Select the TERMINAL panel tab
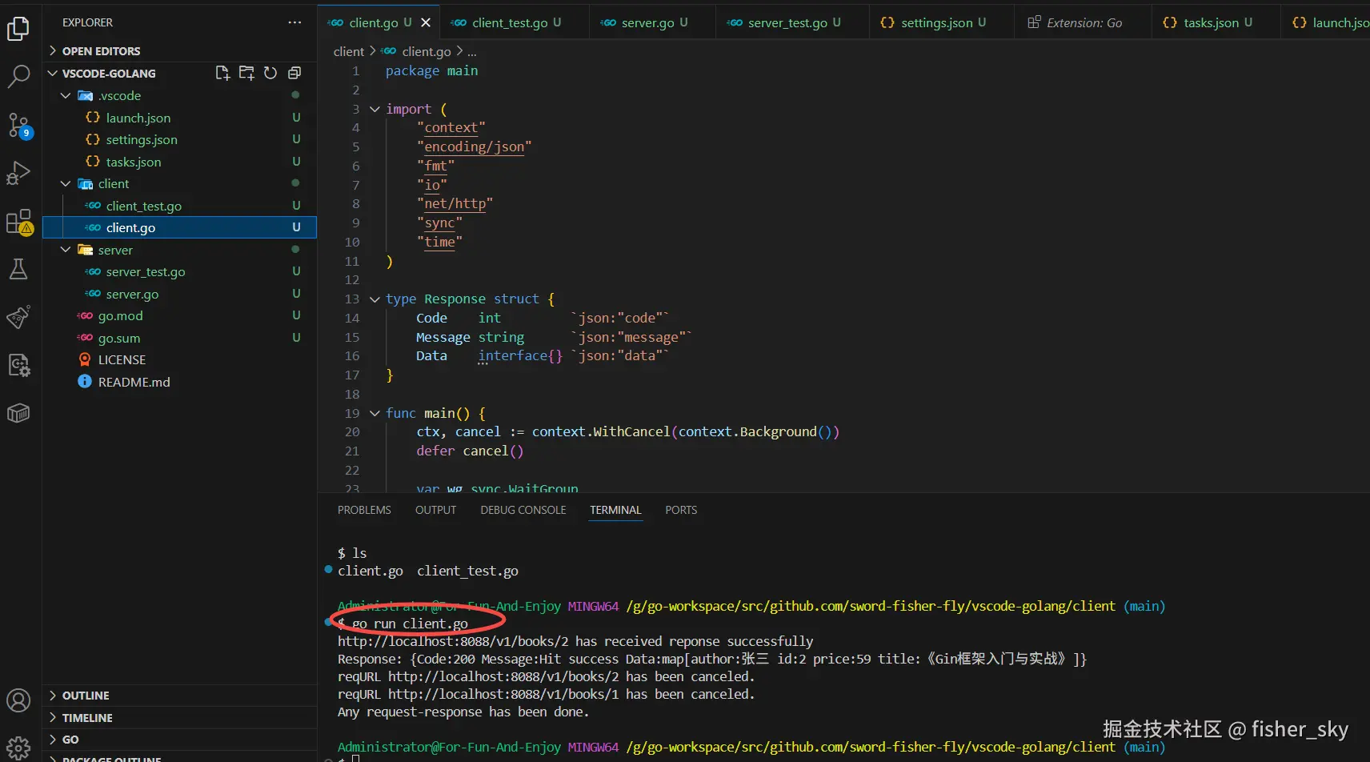Viewport: 1370px width, 762px height. click(615, 510)
